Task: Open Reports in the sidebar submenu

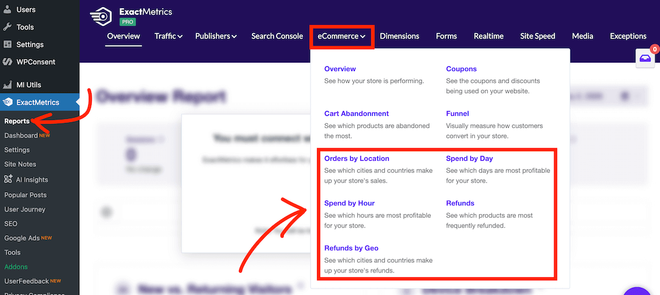Action: pos(17,121)
